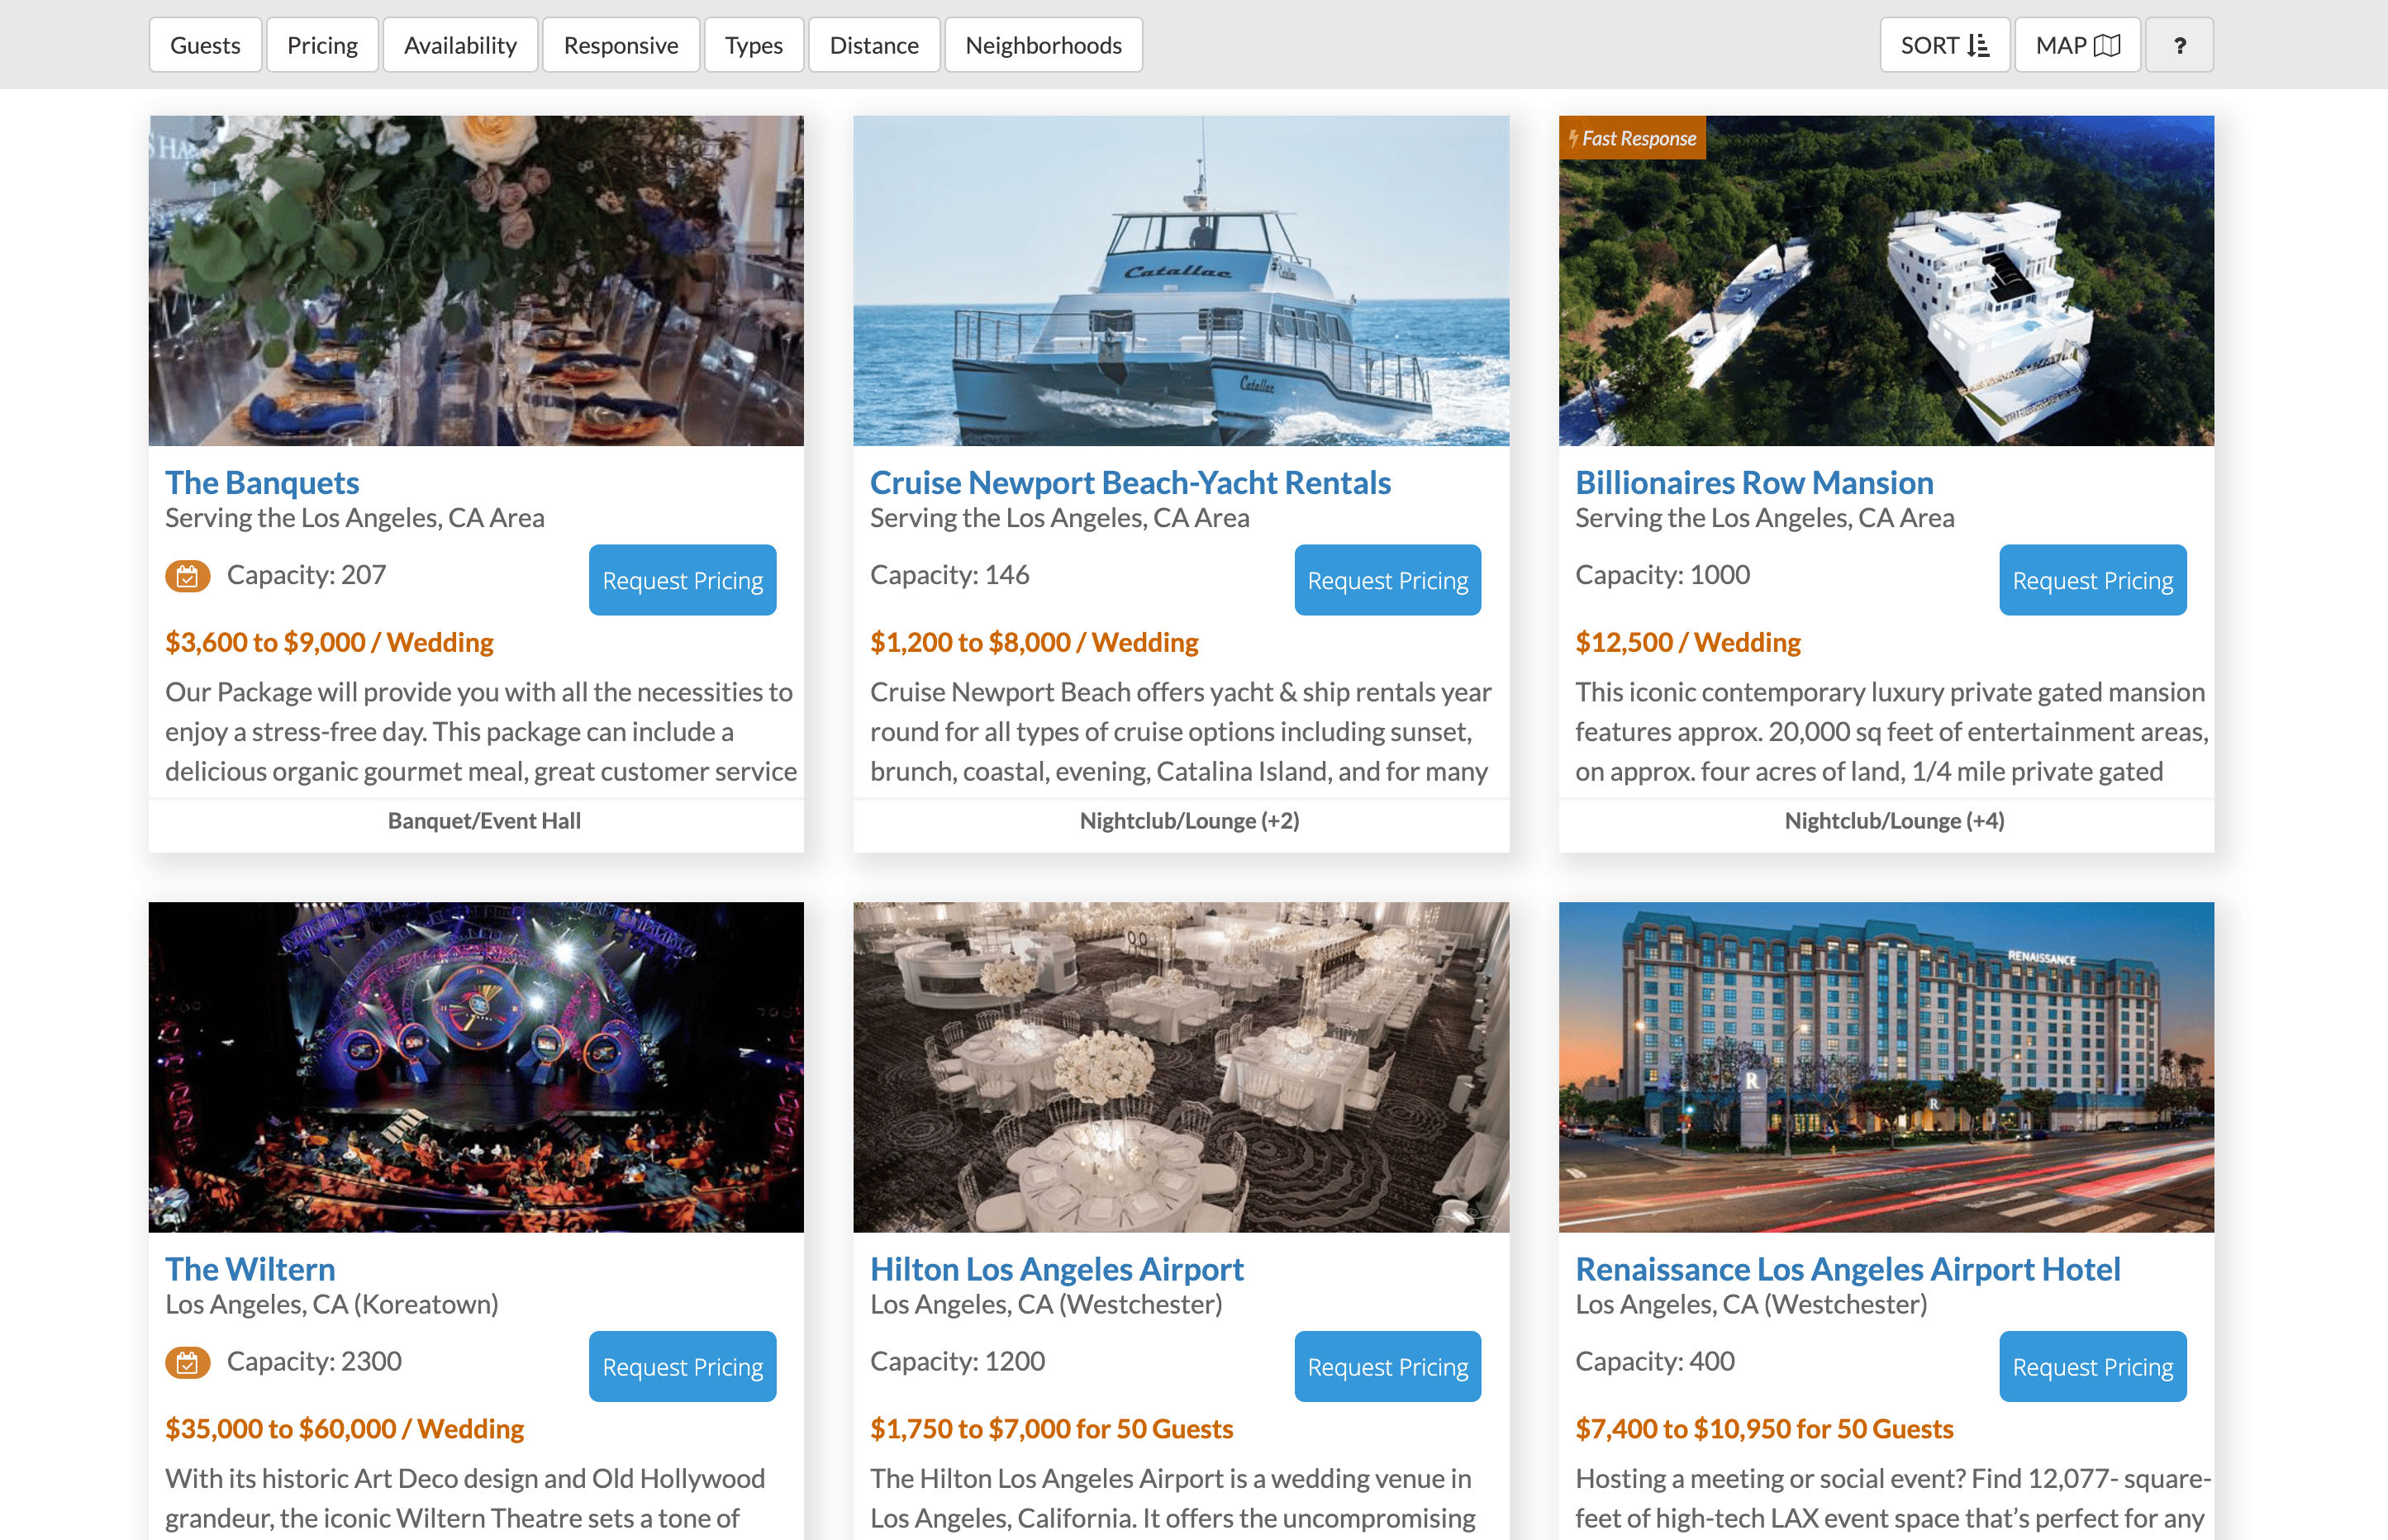The image size is (2388, 1540).
Task: Request pricing for Billionaires Row Mansion
Action: tap(2092, 580)
